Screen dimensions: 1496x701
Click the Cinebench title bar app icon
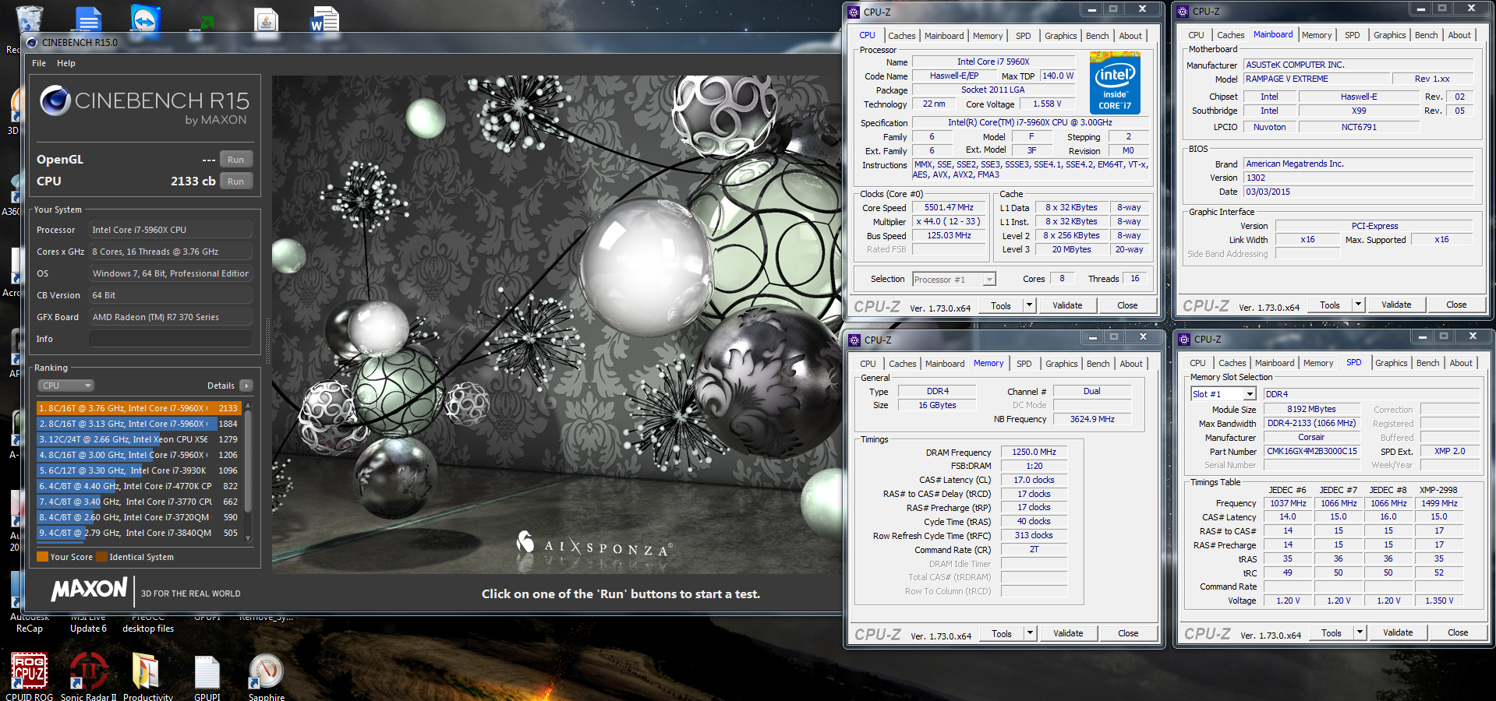(x=32, y=43)
